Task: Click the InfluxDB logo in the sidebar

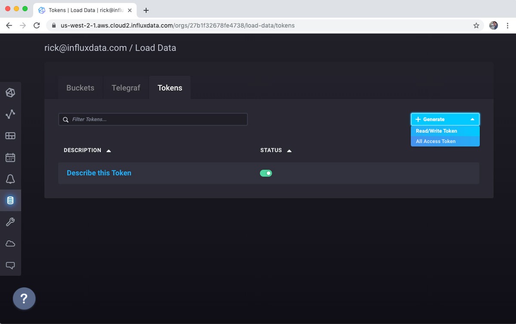Action: pyautogui.click(x=10, y=92)
